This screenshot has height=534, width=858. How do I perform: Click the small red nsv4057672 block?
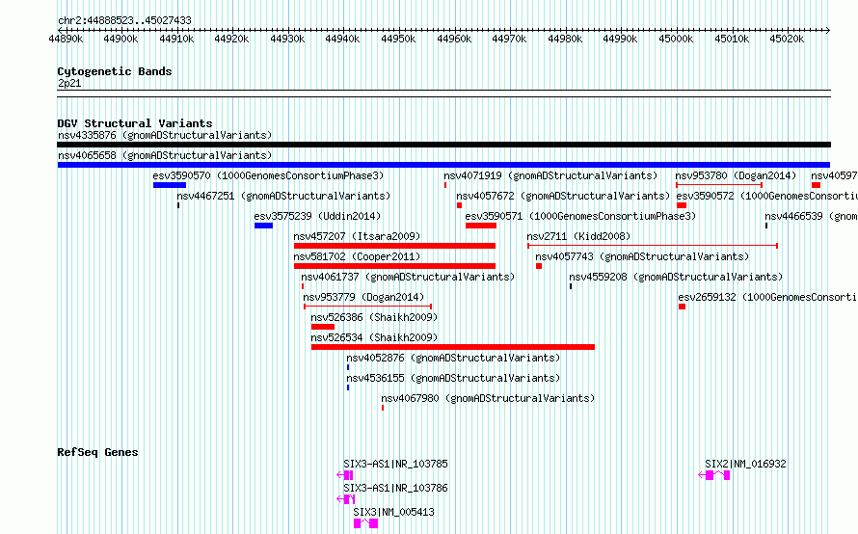click(459, 205)
